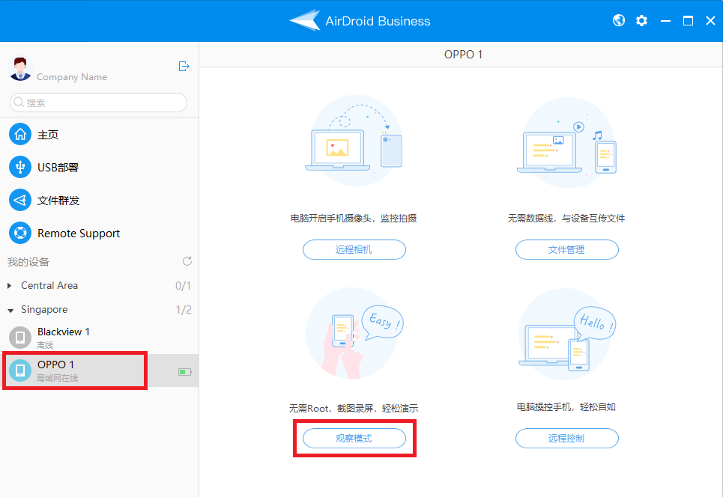Click the Singapore 1/2 count
723x497 pixels.
(x=184, y=310)
